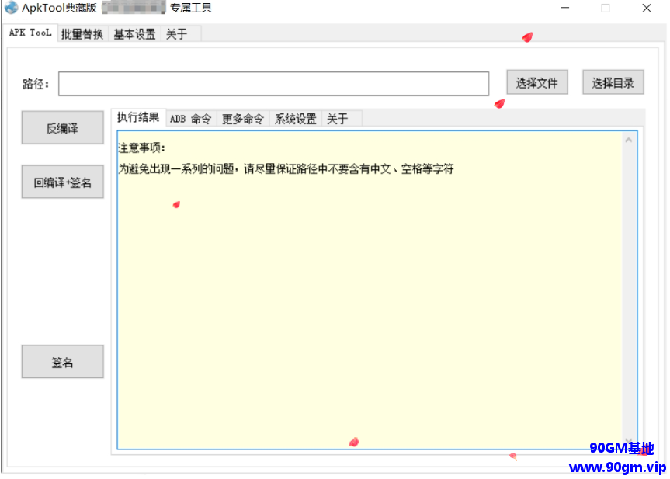Click the 反编译 decompile button
670x479 pixels.
62,128
